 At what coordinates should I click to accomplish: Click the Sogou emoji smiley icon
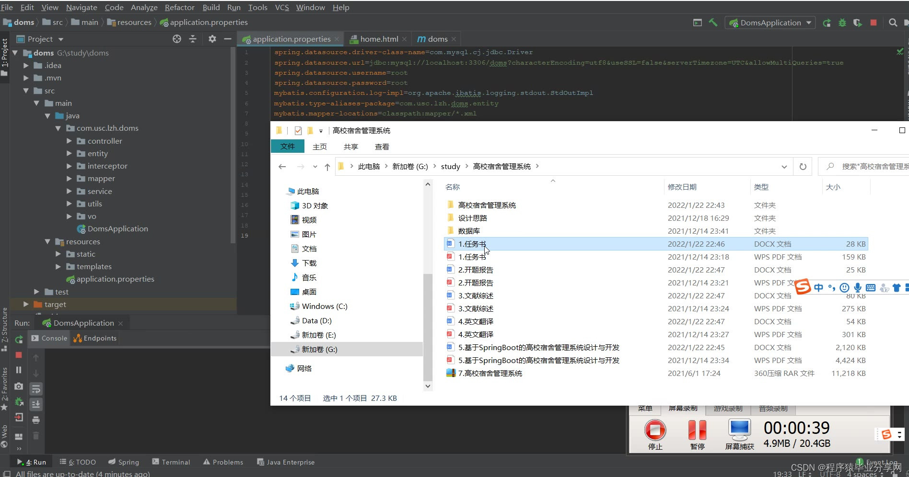pyautogui.click(x=845, y=288)
